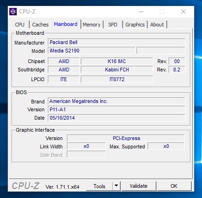Open the About tab
202x198 pixels.
(157, 25)
